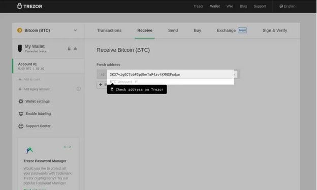This screenshot has width=317, height=190.
Task: Click the plus show more addresses button
Action: [x=102, y=84]
